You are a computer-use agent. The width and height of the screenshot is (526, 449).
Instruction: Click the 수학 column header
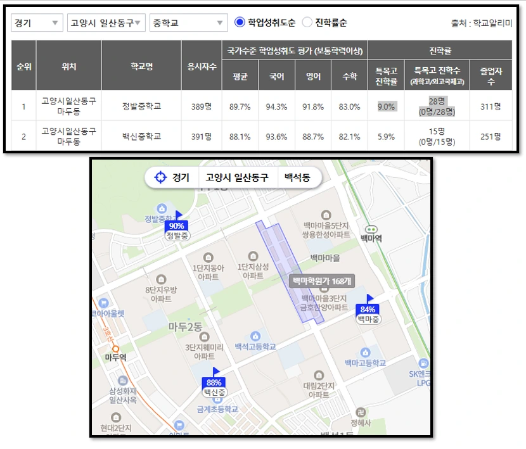(350, 75)
